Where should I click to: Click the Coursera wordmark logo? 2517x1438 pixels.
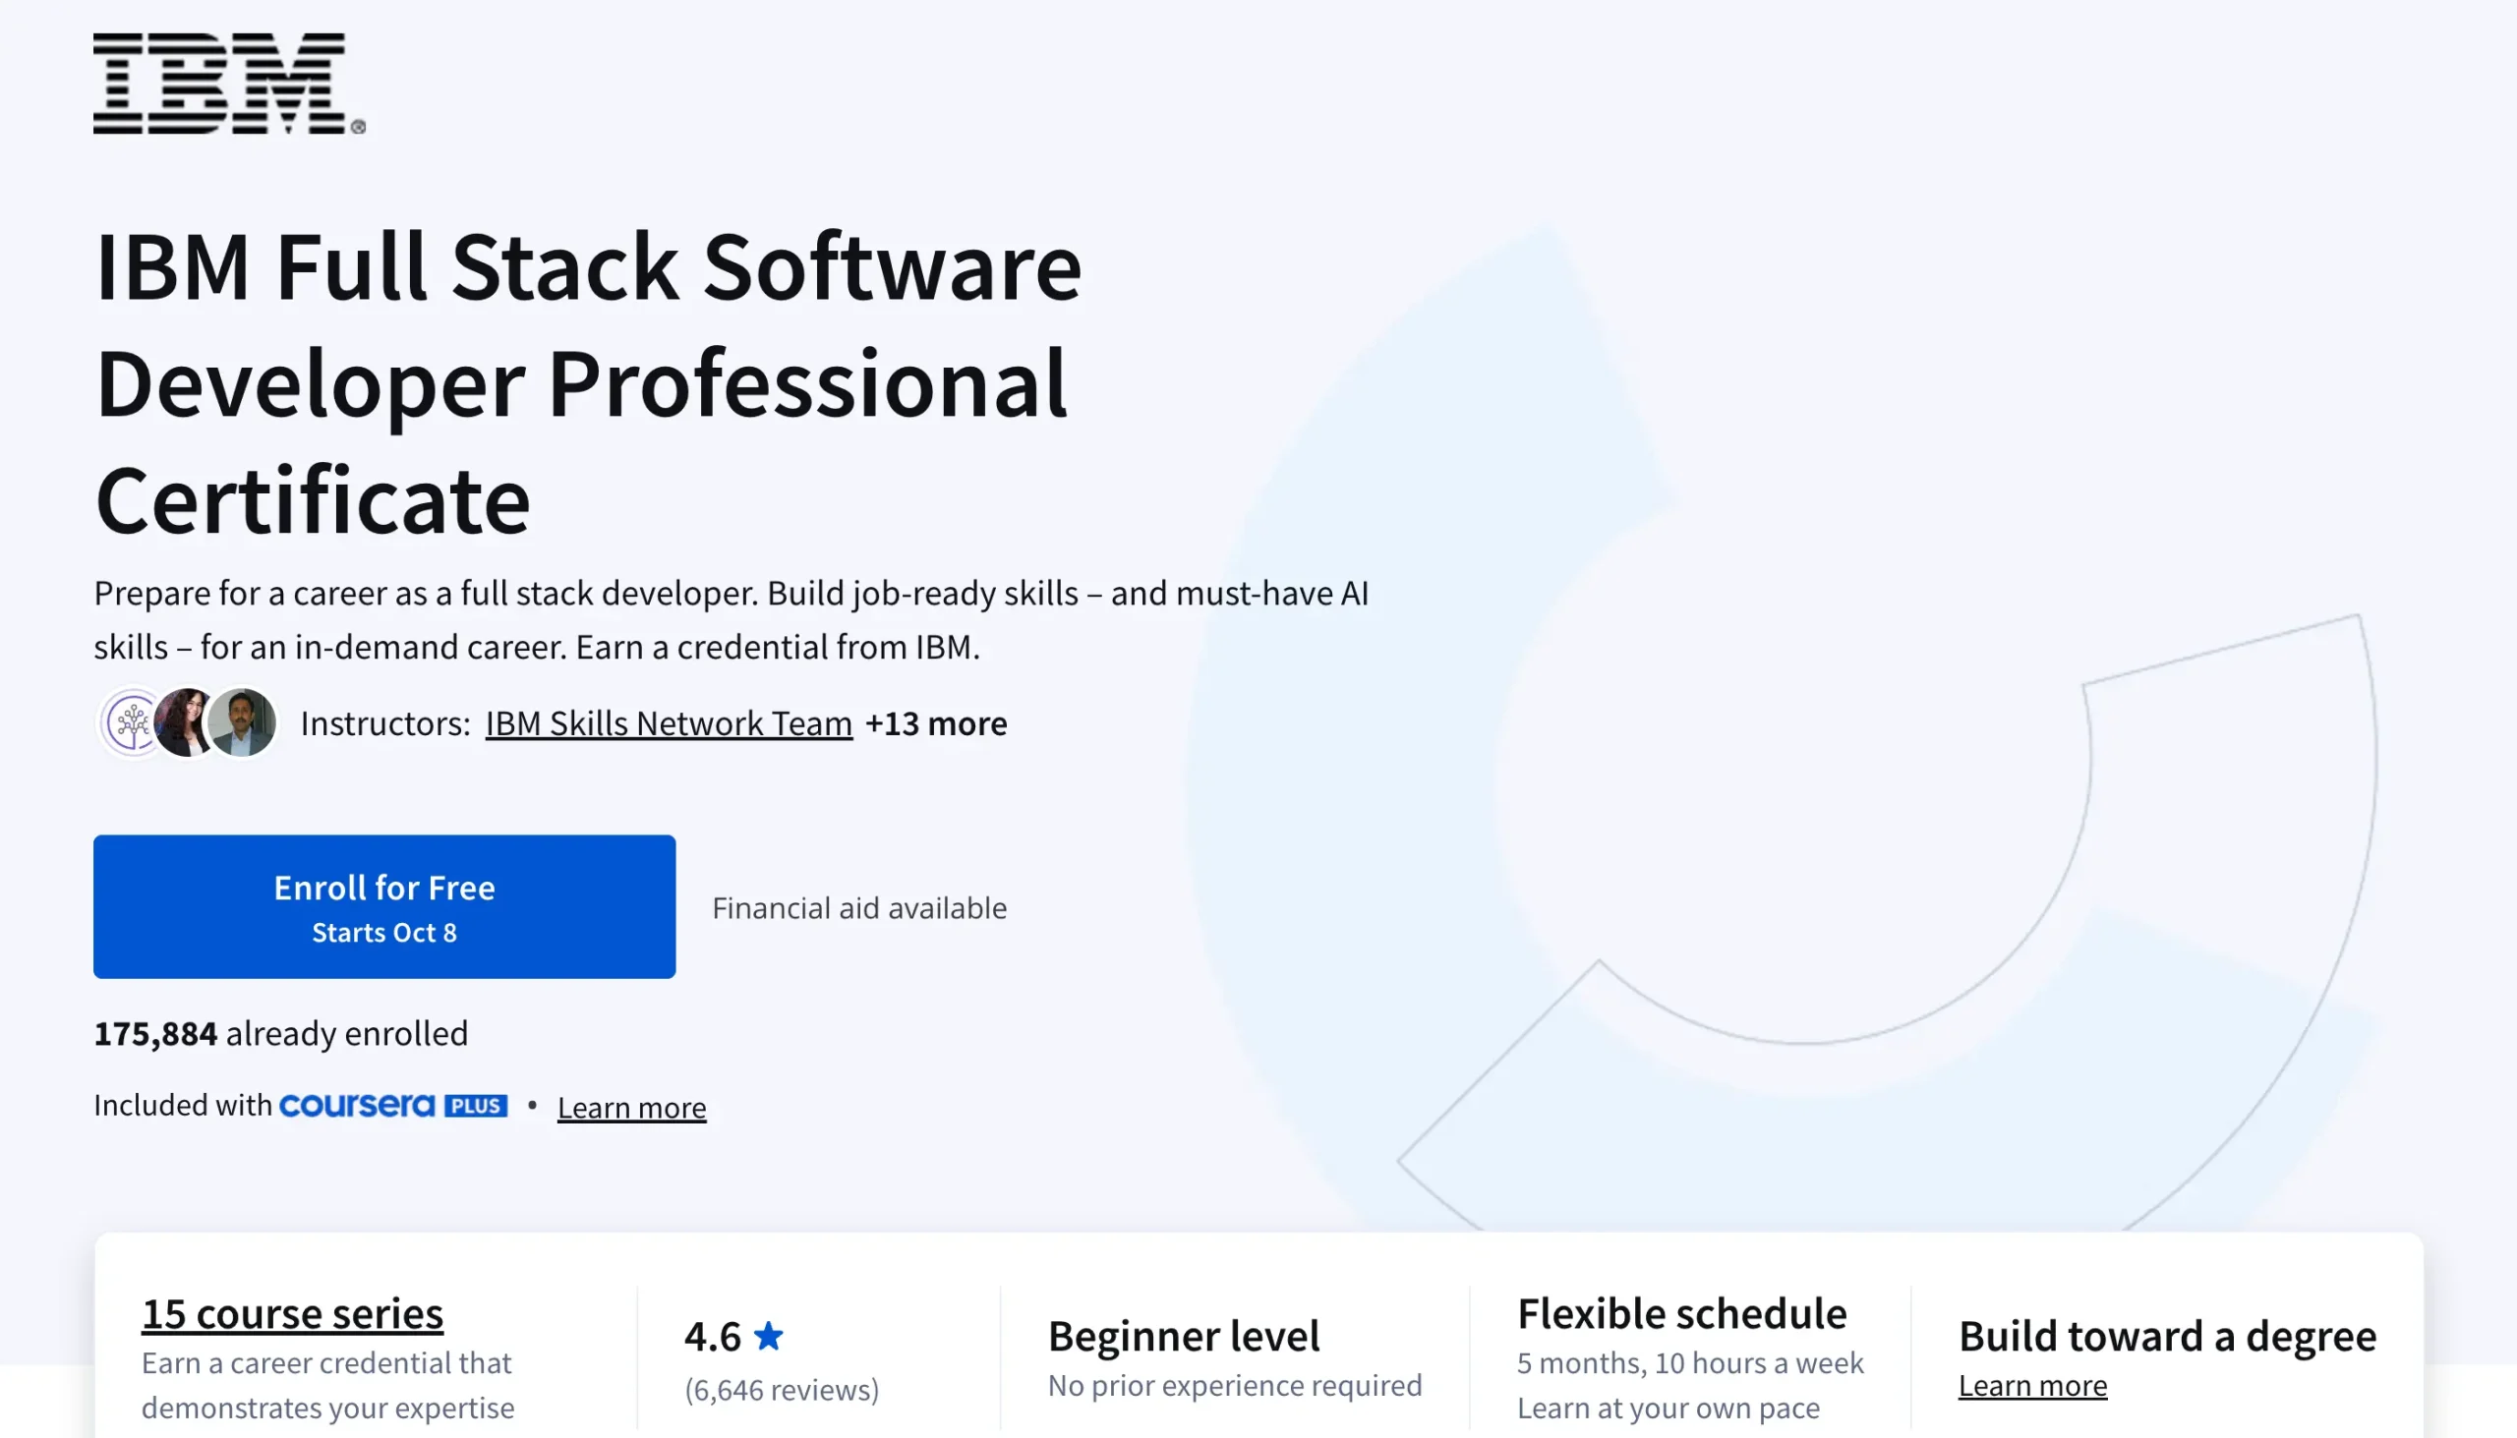coord(357,1105)
